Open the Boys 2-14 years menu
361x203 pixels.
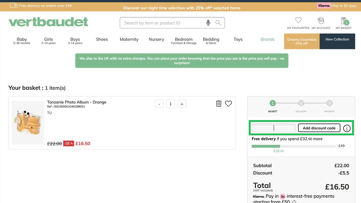click(x=75, y=41)
